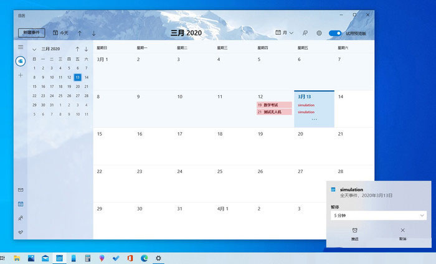Screen dimensions: 436x264
Task: Expand the 5 分钟 snooze duration dropdown
Action: 378,215
